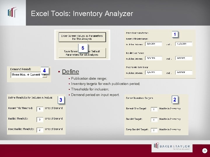This screenshot has width=210, height=157.
Task: Click the underlined Define heading
Action: click(x=71, y=72)
